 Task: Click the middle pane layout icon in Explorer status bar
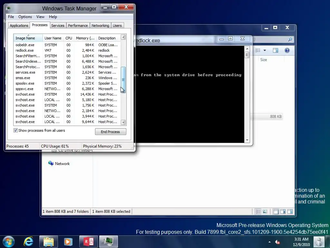point(283,212)
